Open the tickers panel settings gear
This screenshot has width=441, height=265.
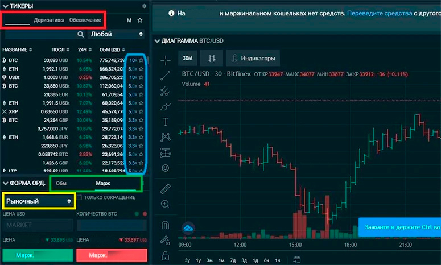click(144, 6)
